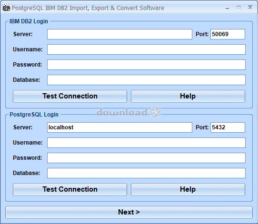
Task: Open Help for IBM DB2 login
Action: (x=188, y=96)
